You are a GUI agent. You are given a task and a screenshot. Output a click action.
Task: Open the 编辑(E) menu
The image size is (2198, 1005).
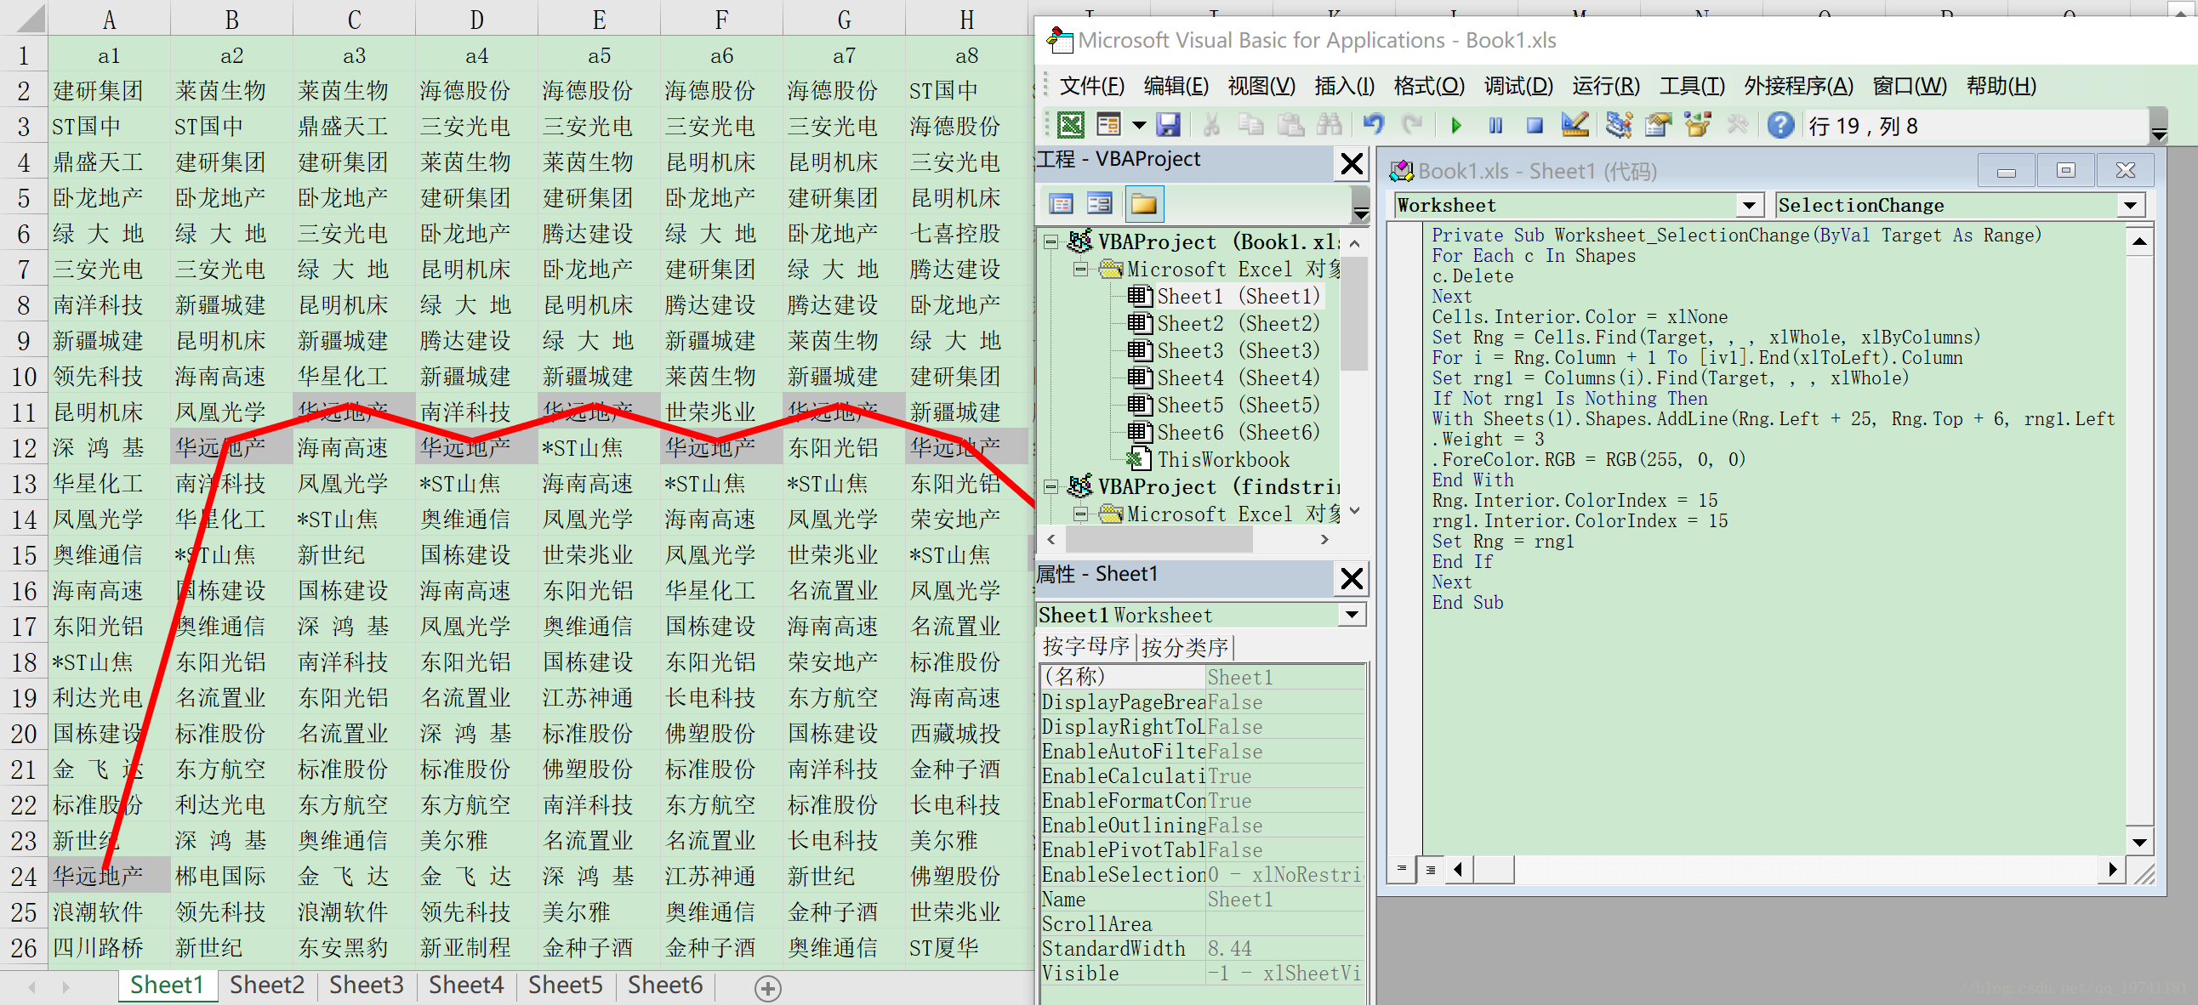tap(1176, 86)
